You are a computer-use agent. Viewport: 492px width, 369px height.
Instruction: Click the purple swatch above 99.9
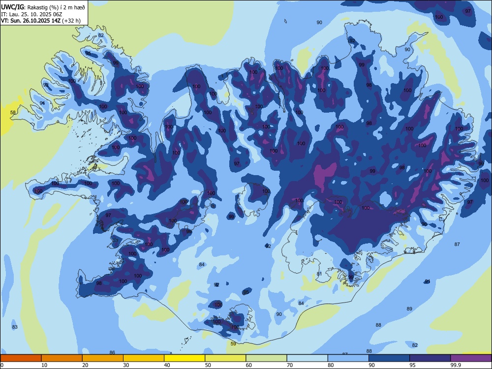pos(471,358)
